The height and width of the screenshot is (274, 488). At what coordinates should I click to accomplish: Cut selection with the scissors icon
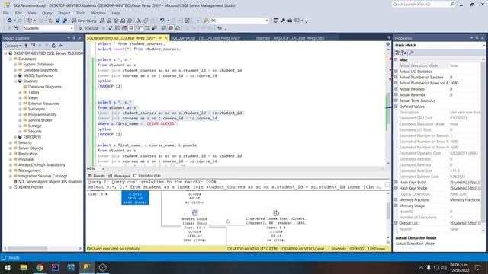click(139, 21)
